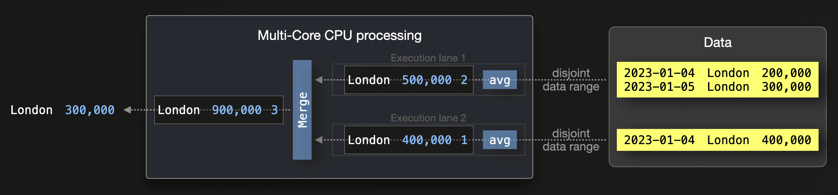
Task: Click the vertical Merge bar
Action: [302, 110]
